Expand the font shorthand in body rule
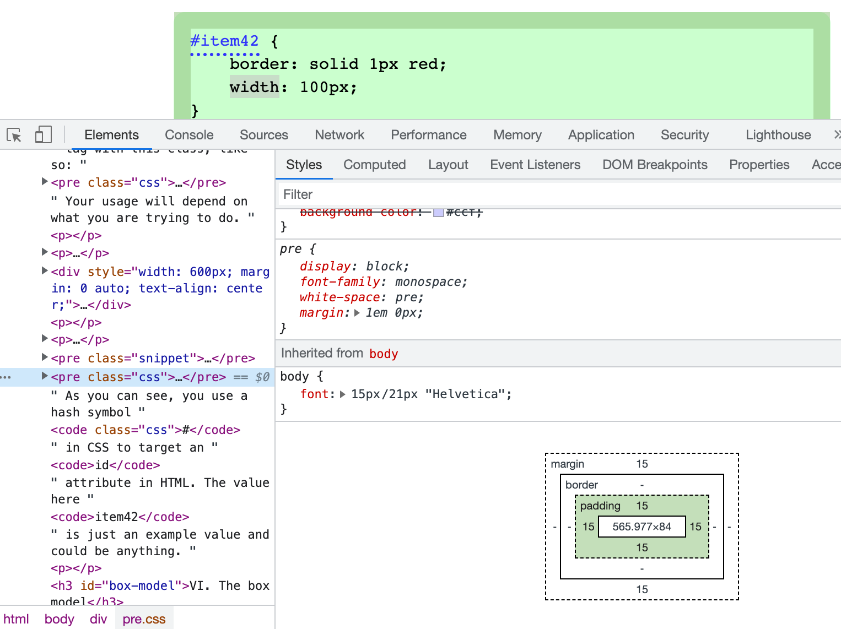This screenshot has height=629, width=841. (x=343, y=394)
